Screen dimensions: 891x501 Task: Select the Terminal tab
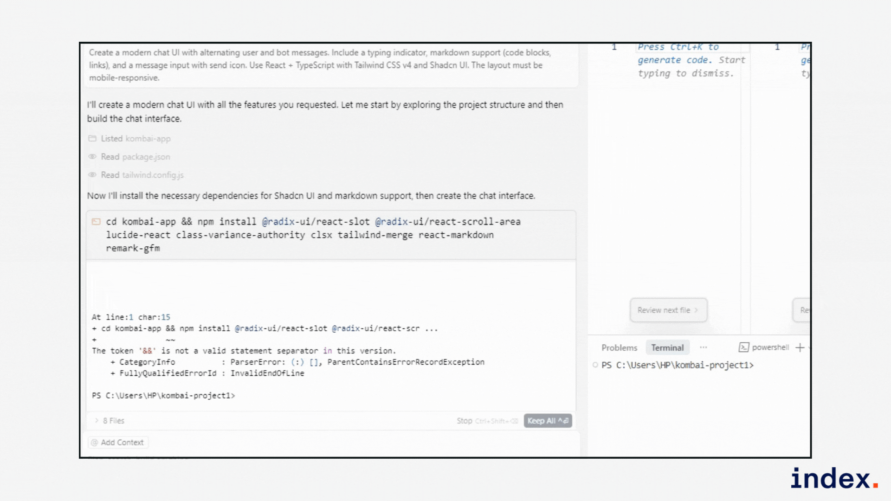(667, 348)
